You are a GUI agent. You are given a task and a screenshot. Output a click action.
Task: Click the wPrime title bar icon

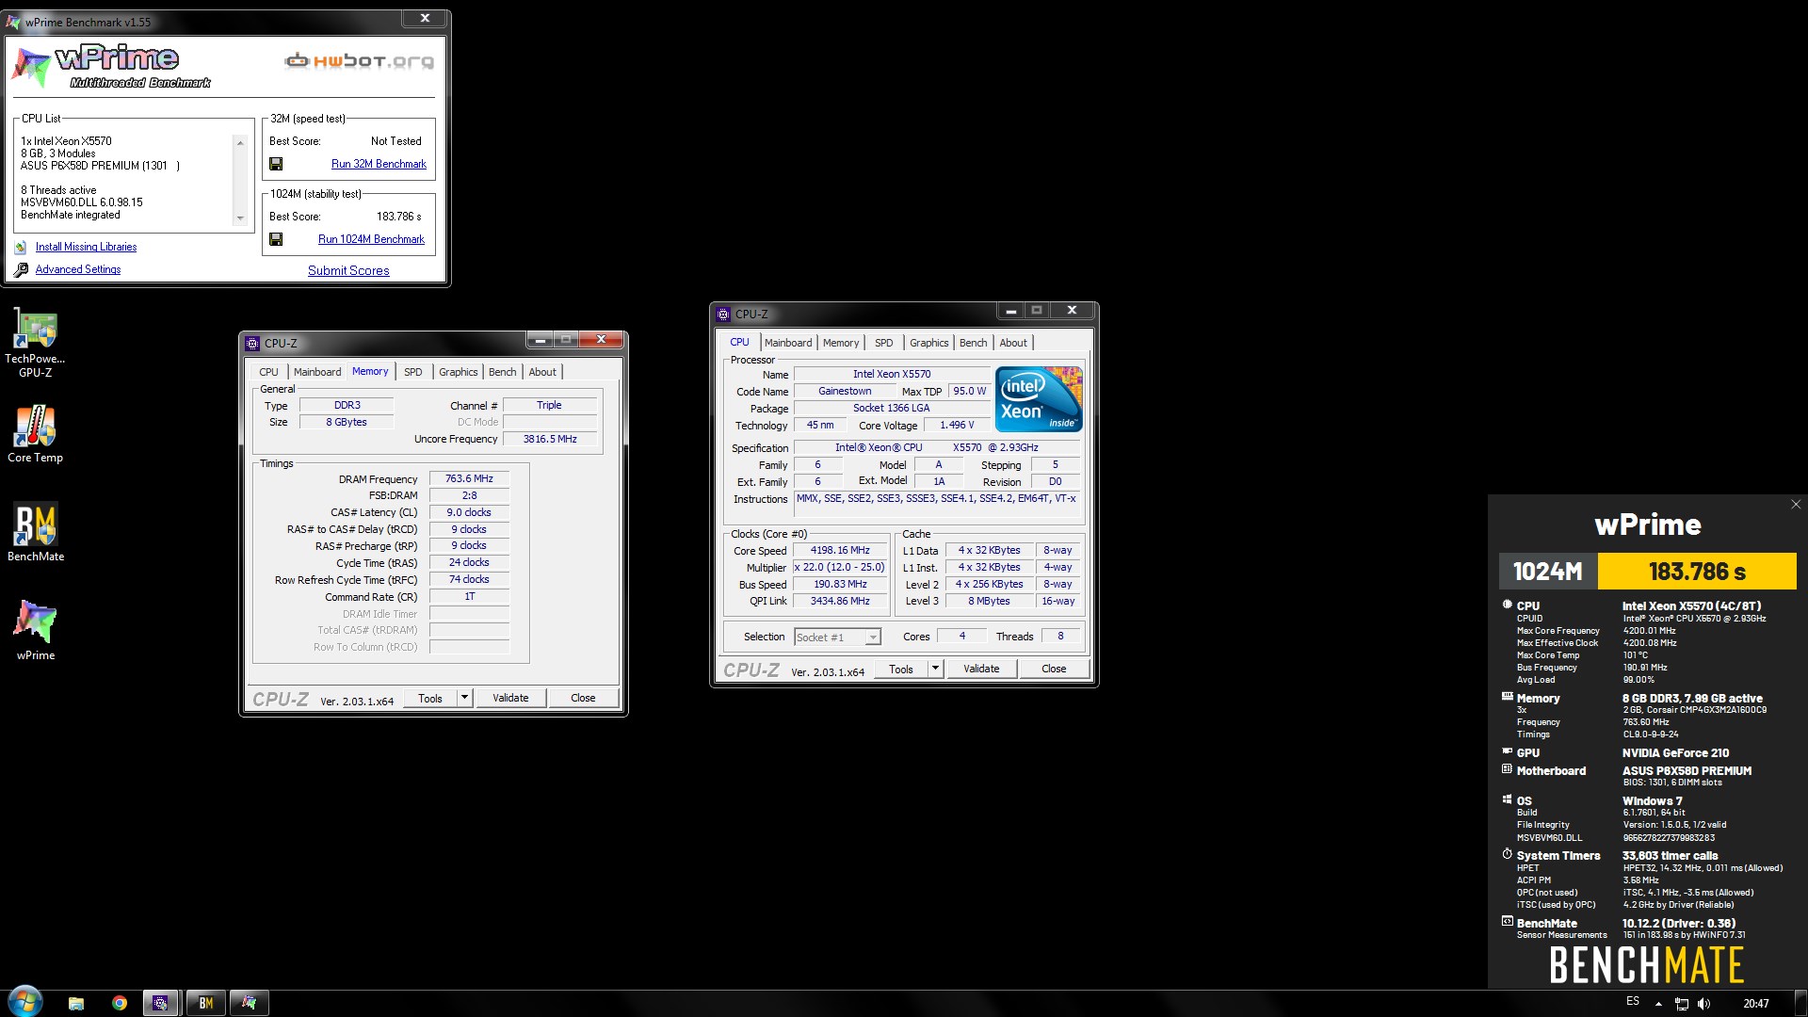(13, 22)
